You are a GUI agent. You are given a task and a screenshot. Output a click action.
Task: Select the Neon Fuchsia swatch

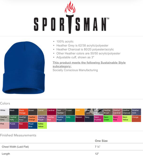pyautogui.click(x=99, y=119)
